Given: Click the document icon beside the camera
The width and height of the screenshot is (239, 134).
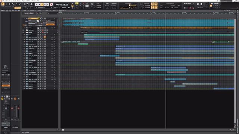Looking at the screenshot, I should click(201, 4).
